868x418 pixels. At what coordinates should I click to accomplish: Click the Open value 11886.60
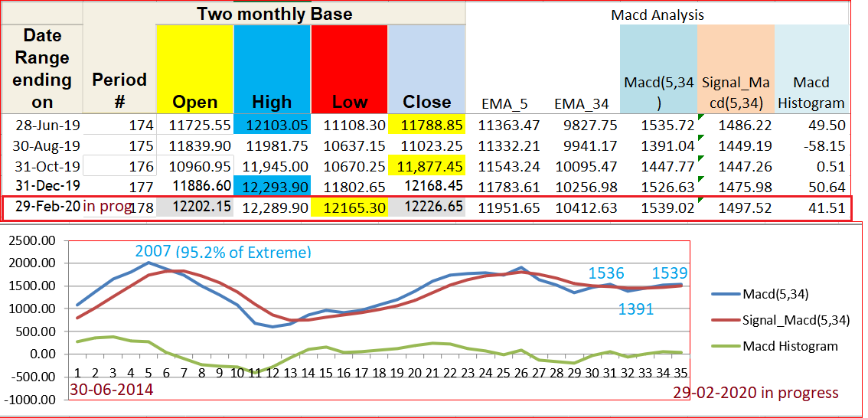pos(195,186)
